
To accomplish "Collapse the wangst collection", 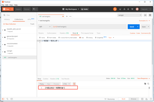I will point(3,52).
